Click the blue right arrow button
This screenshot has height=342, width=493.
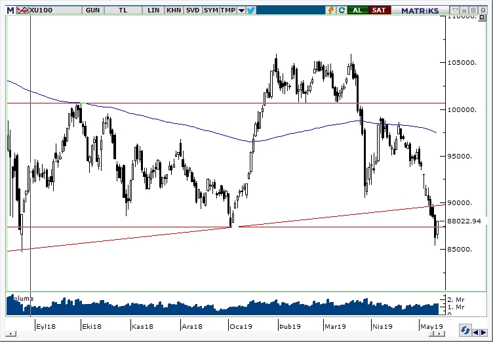(x=484, y=332)
